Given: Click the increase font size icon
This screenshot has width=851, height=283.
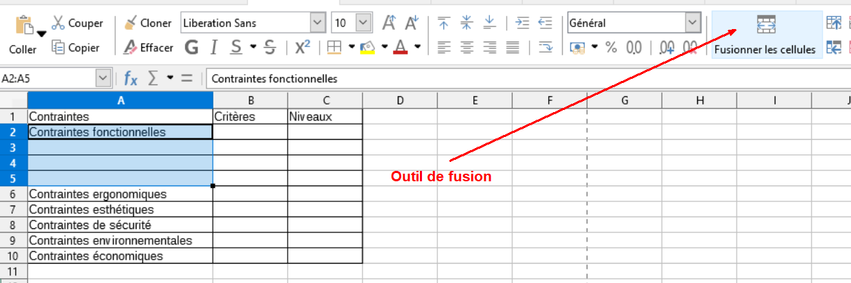Looking at the screenshot, I should click(x=389, y=23).
